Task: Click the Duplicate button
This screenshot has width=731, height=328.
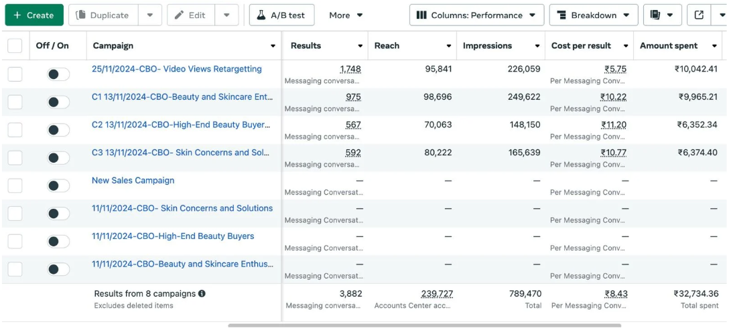Action: (x=103, y=15)
